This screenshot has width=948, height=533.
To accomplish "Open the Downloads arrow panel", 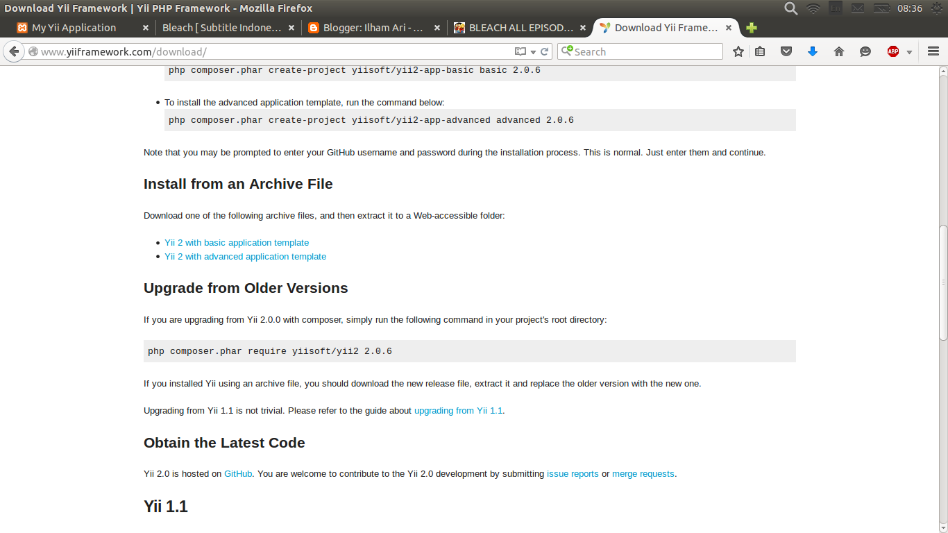I will pos(813,51).
